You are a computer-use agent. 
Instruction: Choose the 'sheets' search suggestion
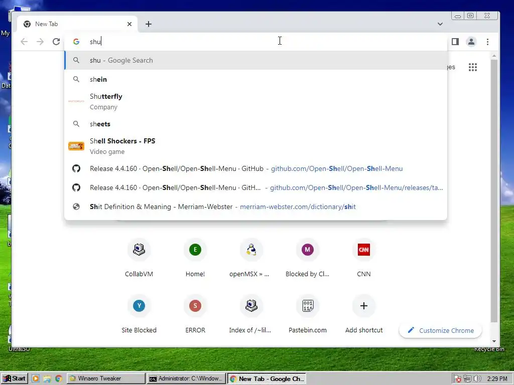pyautogui.click(x=255, y=124)
